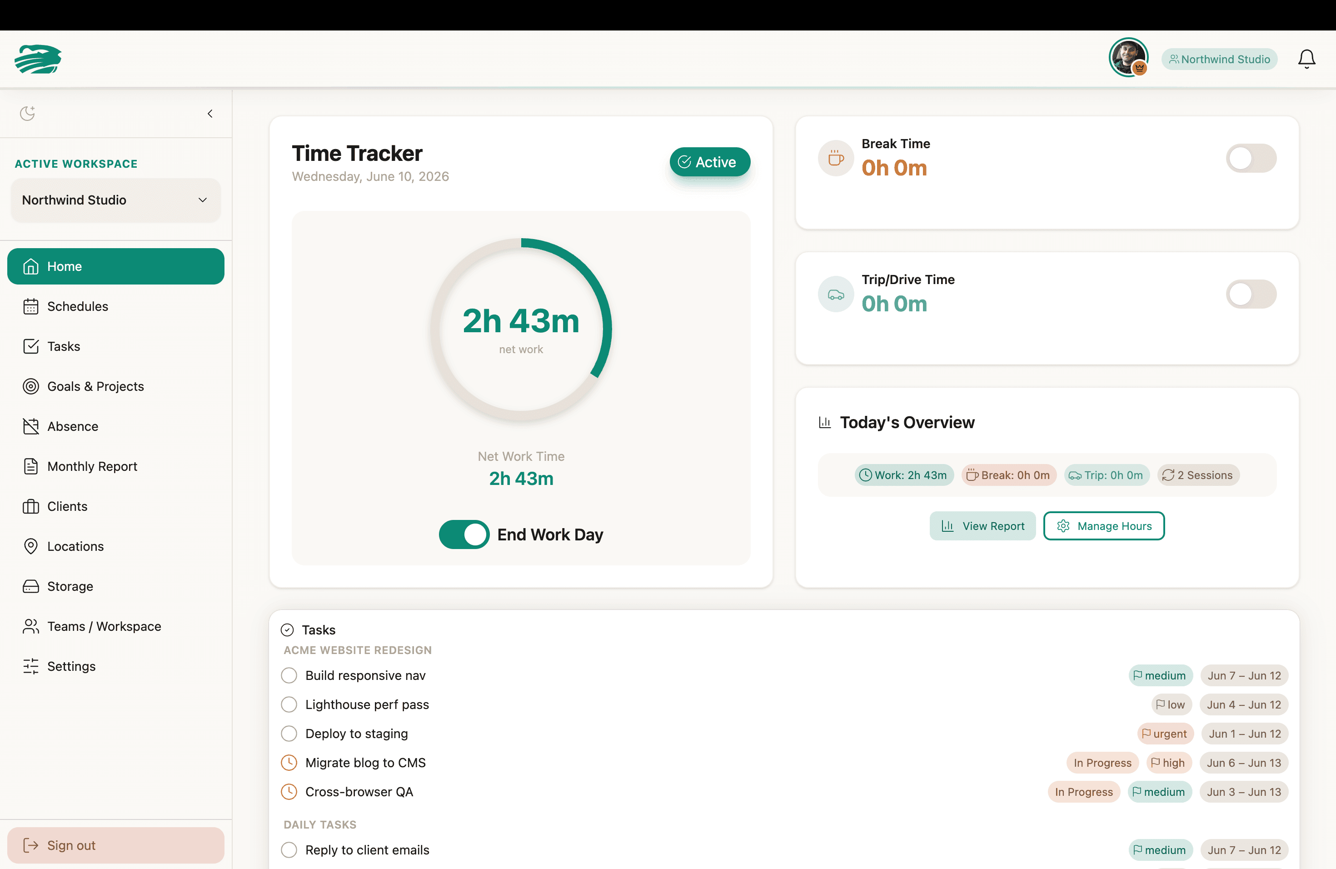Click the Northwind Studio badge in header
Screen dimensions: 1336x869
click(x=1219, y=59)
